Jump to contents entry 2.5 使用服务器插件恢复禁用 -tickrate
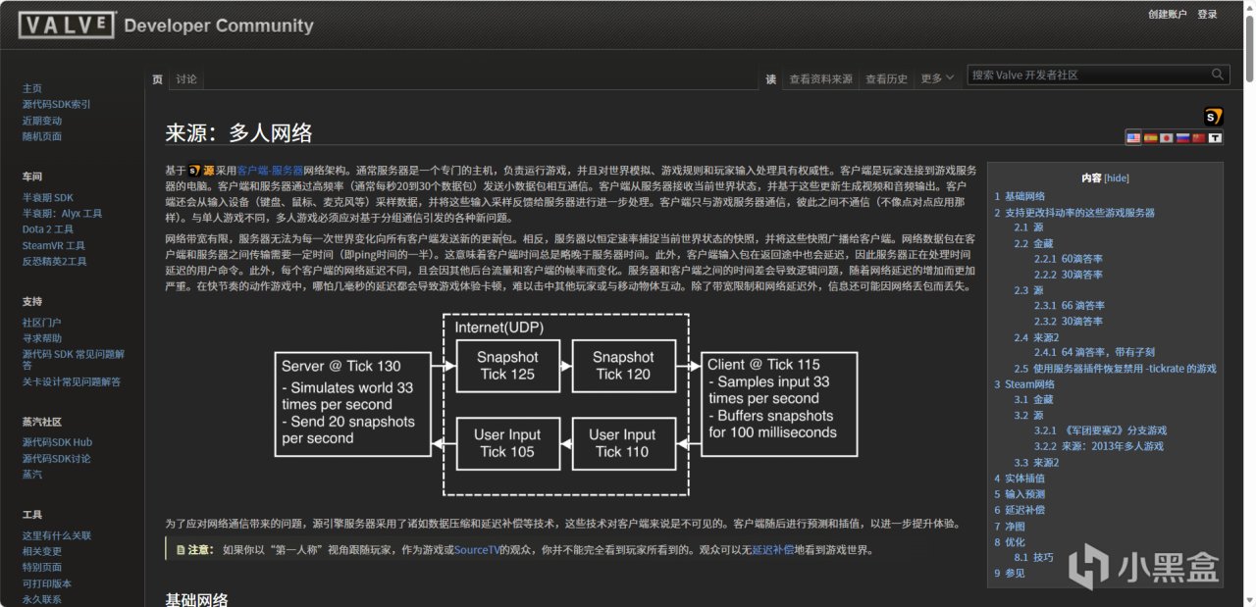This screenshot has height=607, width=1256. [x=1115, y=369]
